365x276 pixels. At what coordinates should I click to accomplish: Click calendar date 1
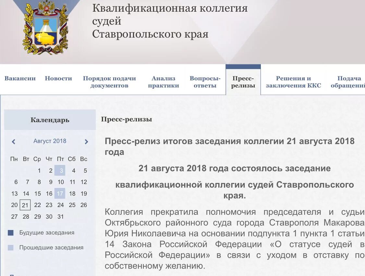tap(39, 171)
